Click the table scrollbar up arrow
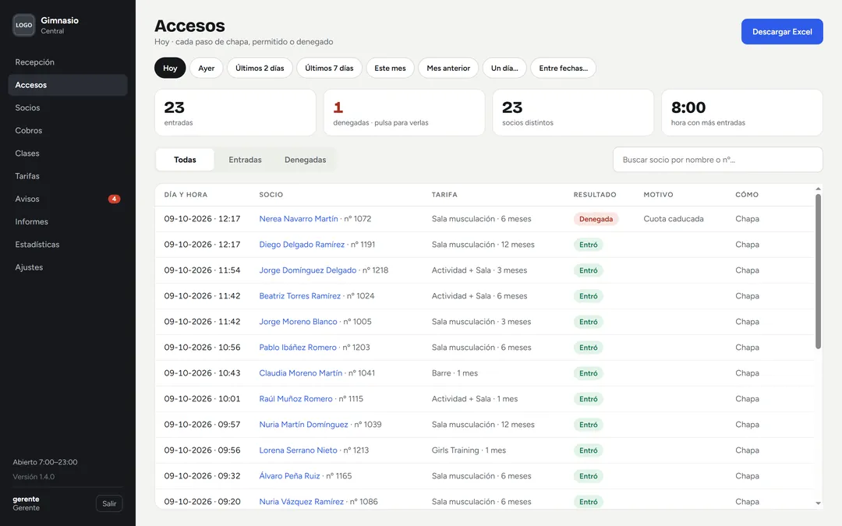Image resolution: width=842 pixels, height=526 pixels. point(818,189)
